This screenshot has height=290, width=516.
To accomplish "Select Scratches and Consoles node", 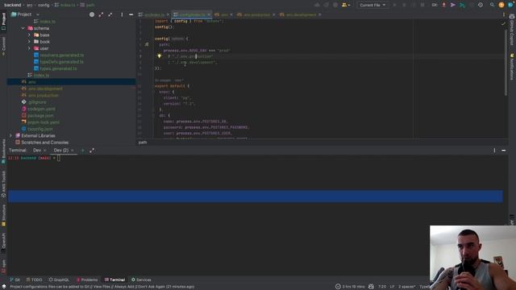I will 45,143.
